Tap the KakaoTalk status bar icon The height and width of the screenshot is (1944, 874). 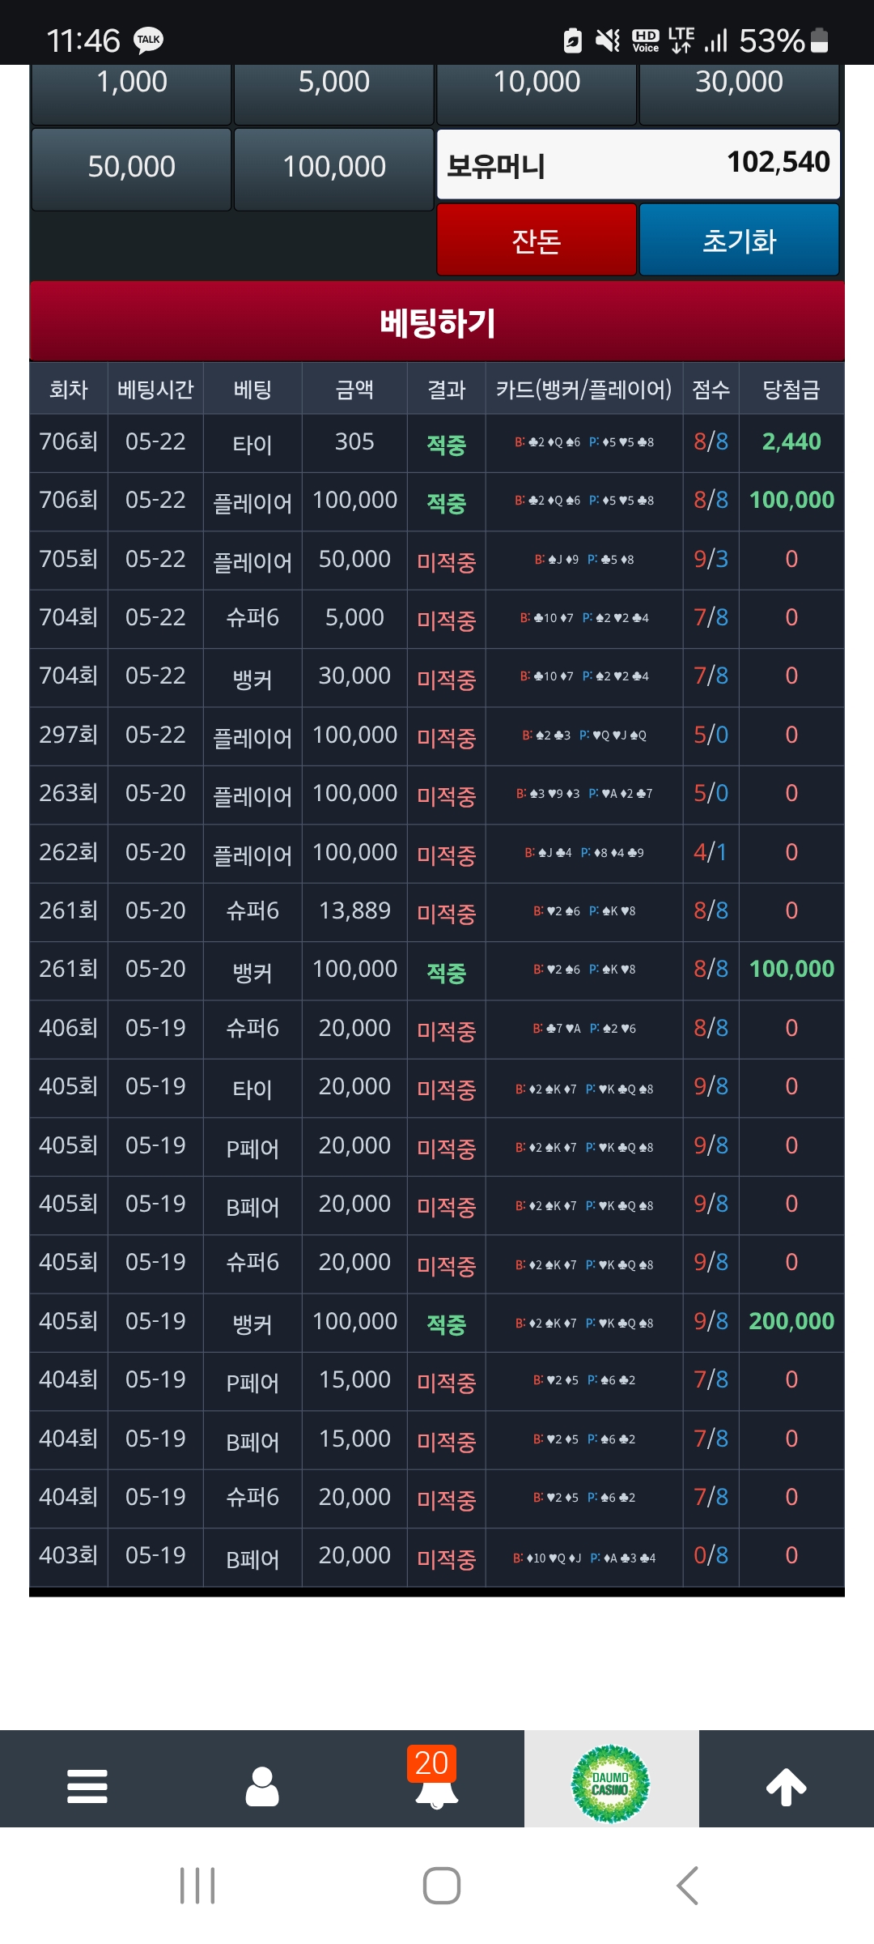(149, 40)
